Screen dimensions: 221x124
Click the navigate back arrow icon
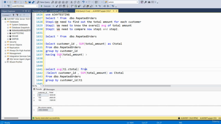click(x=5, y=2)
